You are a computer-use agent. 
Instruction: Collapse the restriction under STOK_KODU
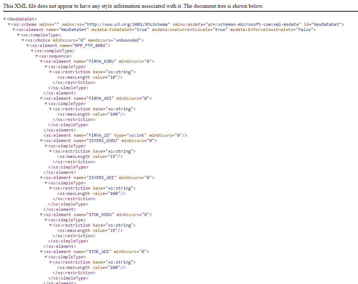(50, 225)
